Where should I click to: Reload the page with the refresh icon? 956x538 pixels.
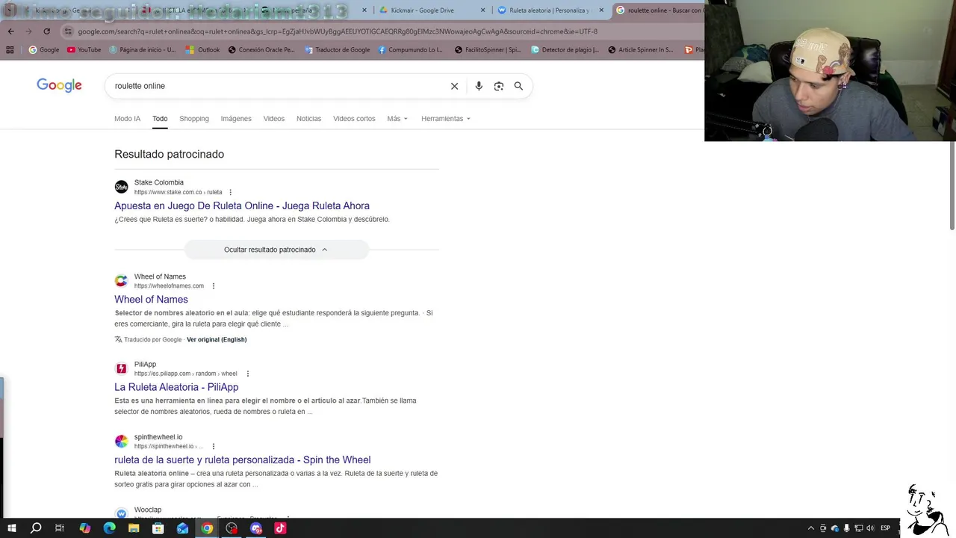[46, 31]
